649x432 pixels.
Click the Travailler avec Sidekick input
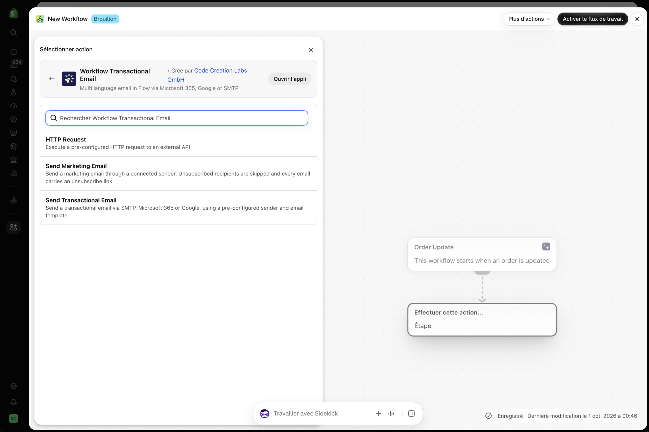tap(306, 413)
